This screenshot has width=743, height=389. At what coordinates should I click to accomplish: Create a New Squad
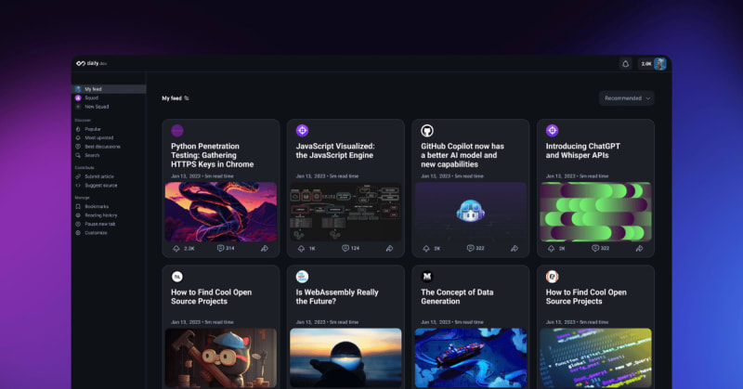point(97,107)
